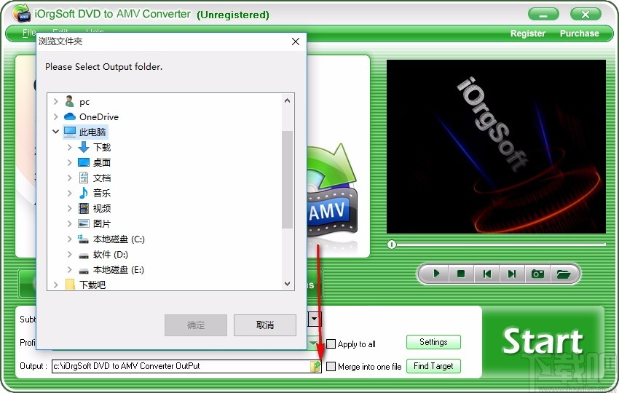Select the 下载吧 folder icon
Screen dimensions: 619x393
click(70, 285)
